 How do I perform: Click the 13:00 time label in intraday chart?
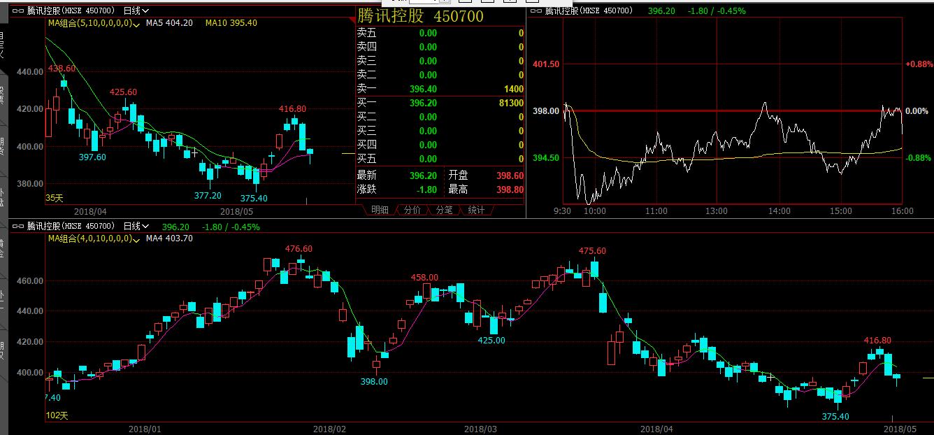(717, 211)
